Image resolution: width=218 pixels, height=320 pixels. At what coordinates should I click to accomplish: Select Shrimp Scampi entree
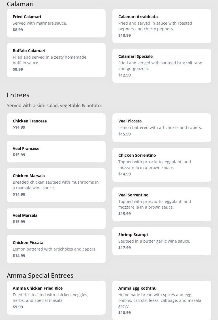pyautogui.click(x=162, y=241)
